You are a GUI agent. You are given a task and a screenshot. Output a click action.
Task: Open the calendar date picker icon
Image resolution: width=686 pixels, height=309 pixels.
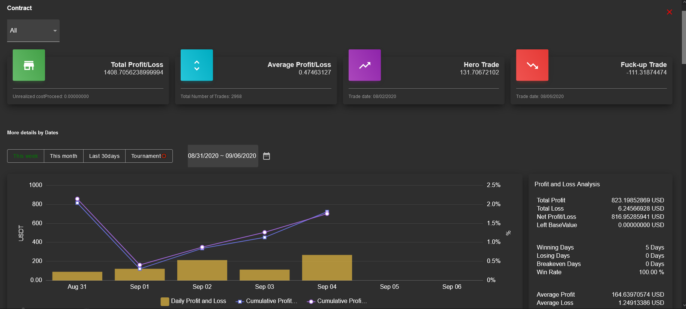tap(267, 156)
